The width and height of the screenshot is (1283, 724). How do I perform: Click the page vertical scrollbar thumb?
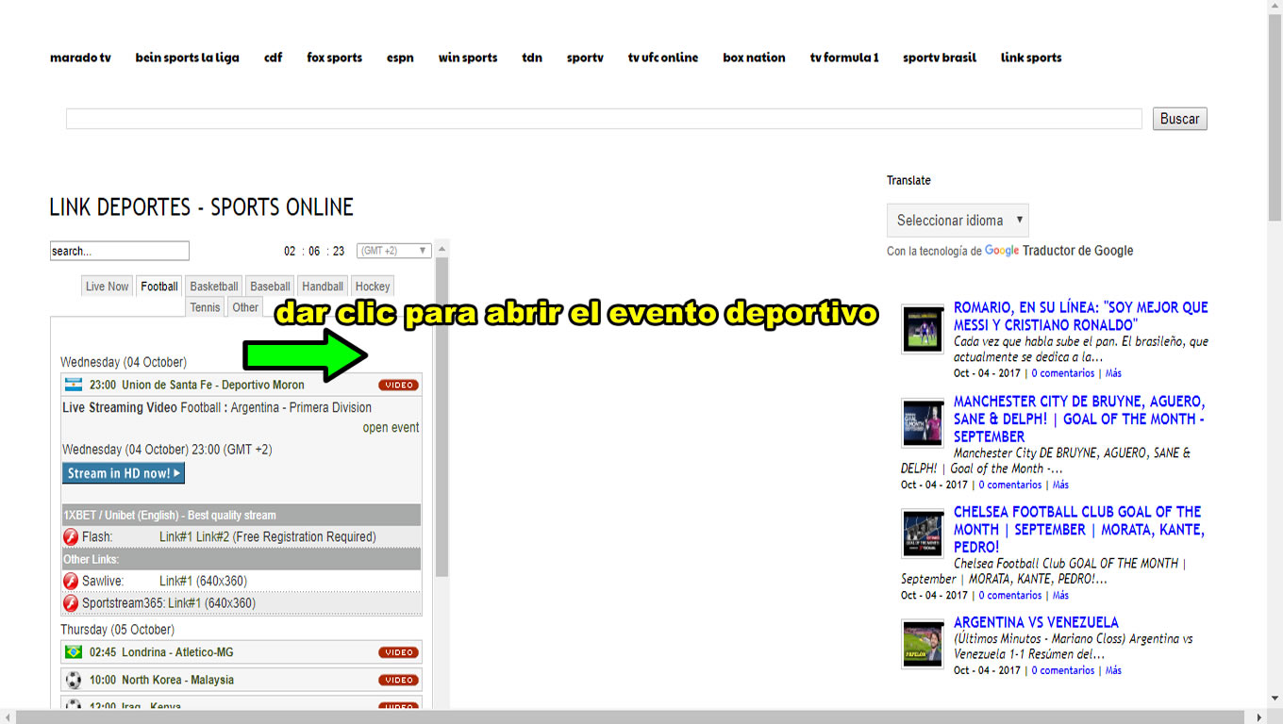point(1275,118)
